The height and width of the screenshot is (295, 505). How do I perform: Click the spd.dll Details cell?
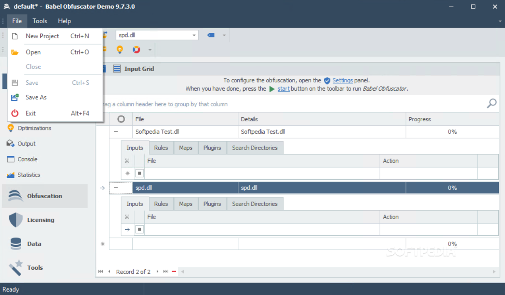point(322,188)
